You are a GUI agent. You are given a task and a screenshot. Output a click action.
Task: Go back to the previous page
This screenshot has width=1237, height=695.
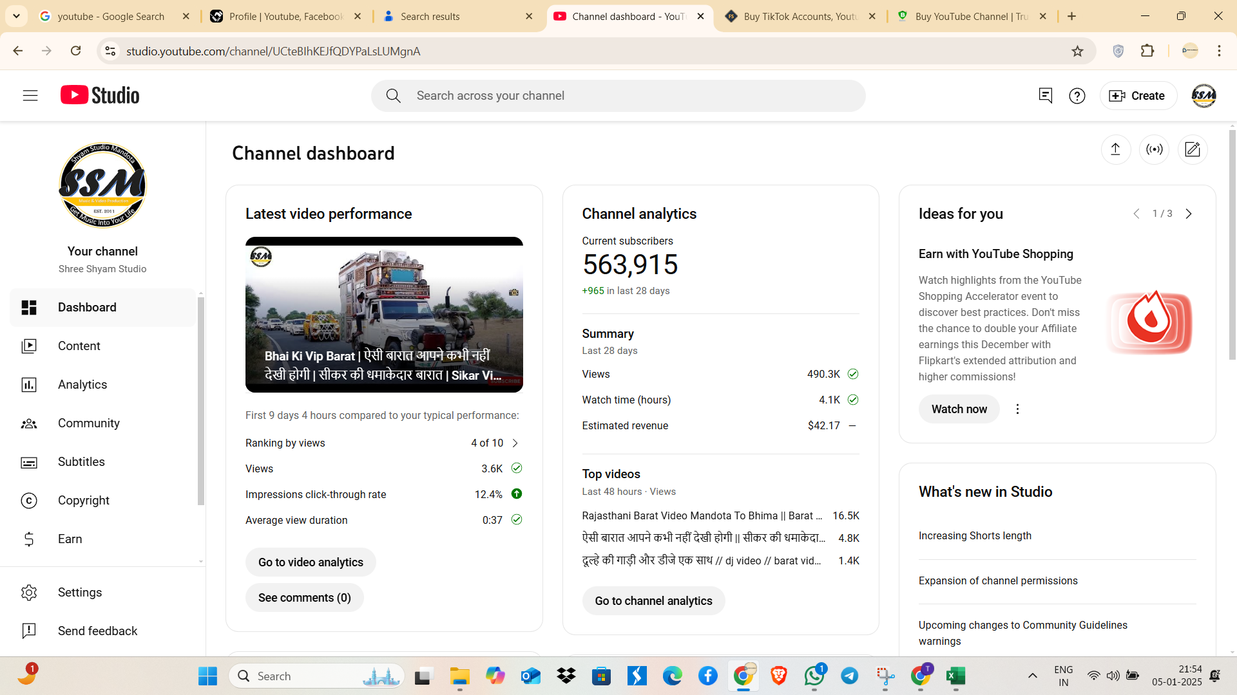(x=18, y=51)
